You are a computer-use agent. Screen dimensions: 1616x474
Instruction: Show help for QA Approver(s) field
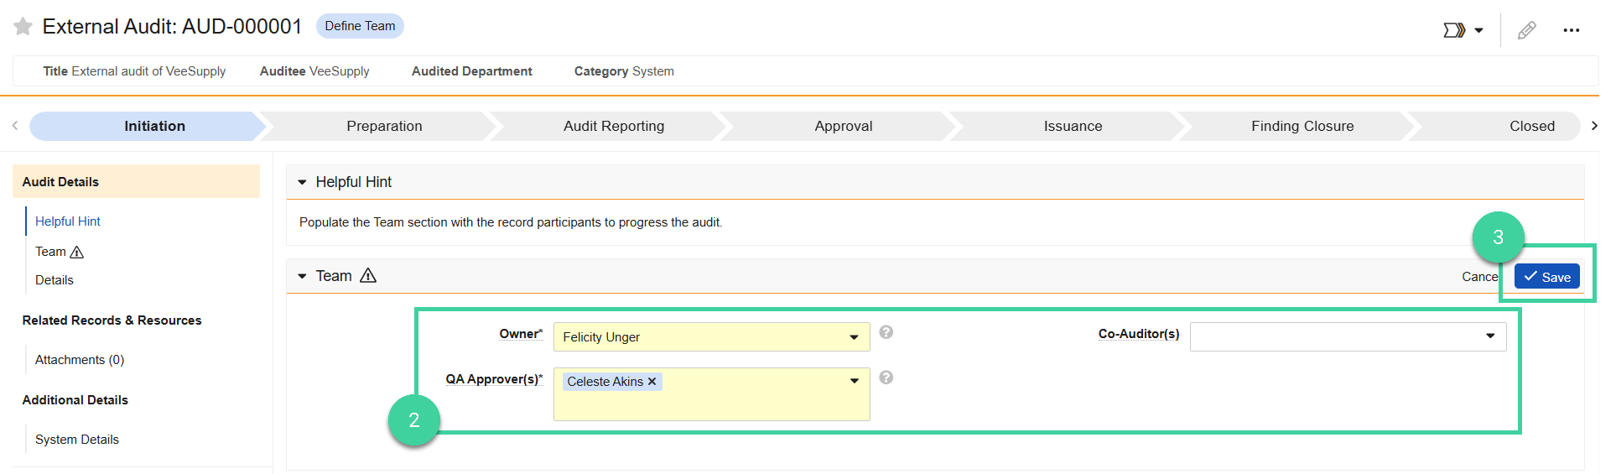click(886, 378)
